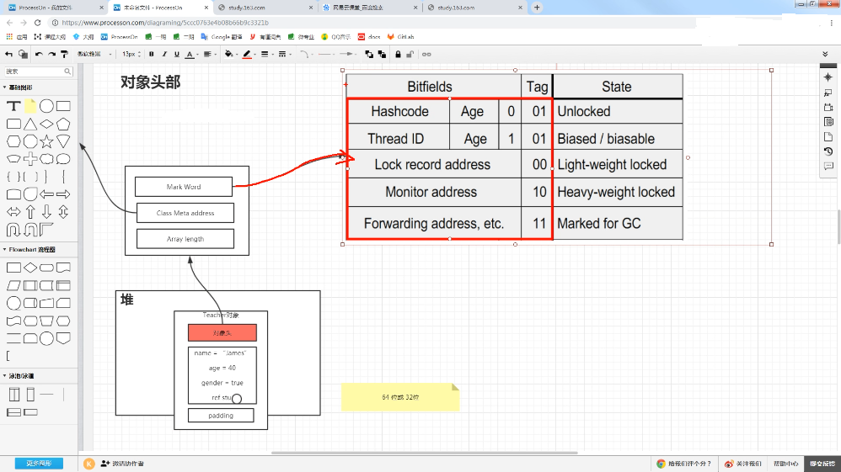The image size is (841, 472).
Task: Select the down arrow shape
Action: point(46,212)
